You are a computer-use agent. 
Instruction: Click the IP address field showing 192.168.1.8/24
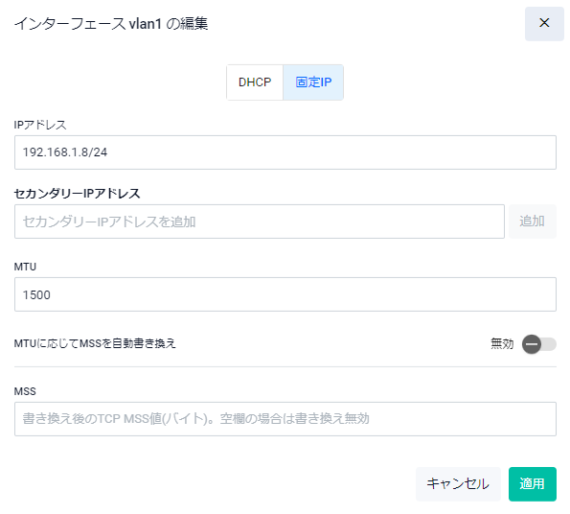click(x=285, y=152)
